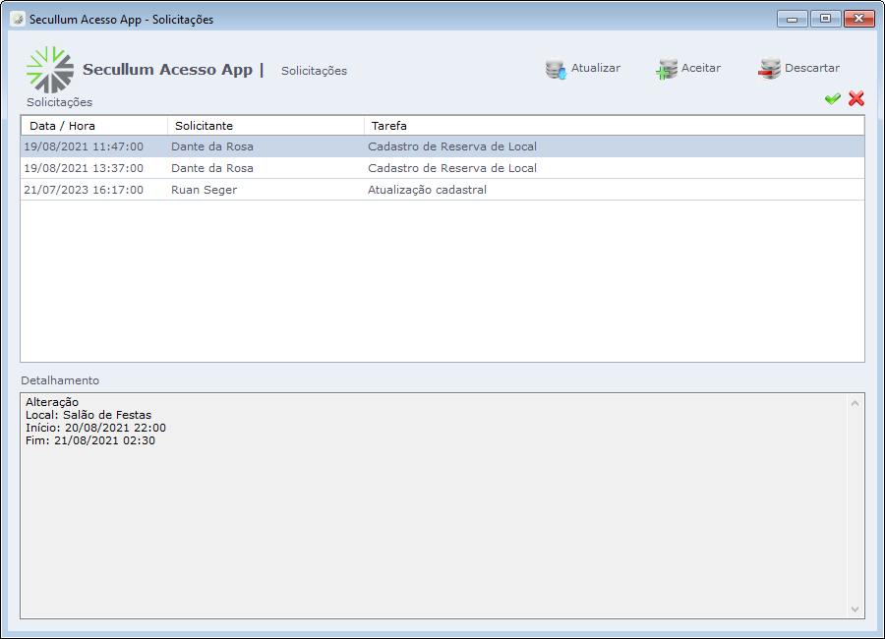This screenshot has height=639, width=885.
Task: Click the red X icon
Action: [856, 98]
